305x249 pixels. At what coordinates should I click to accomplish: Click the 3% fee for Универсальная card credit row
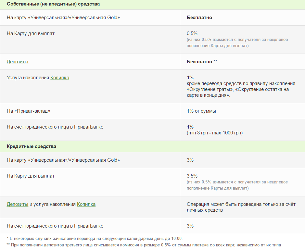[x=190, y=160]
